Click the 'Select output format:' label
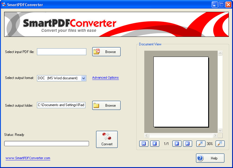This screenshot has height=168, width=233. [x=20, y=78]
